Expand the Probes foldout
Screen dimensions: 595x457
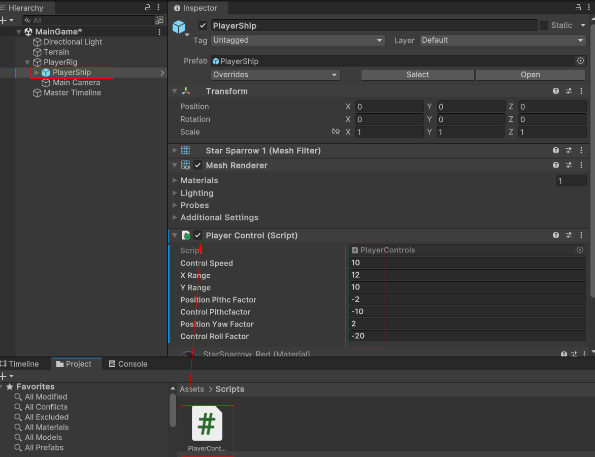coord(175,205)
